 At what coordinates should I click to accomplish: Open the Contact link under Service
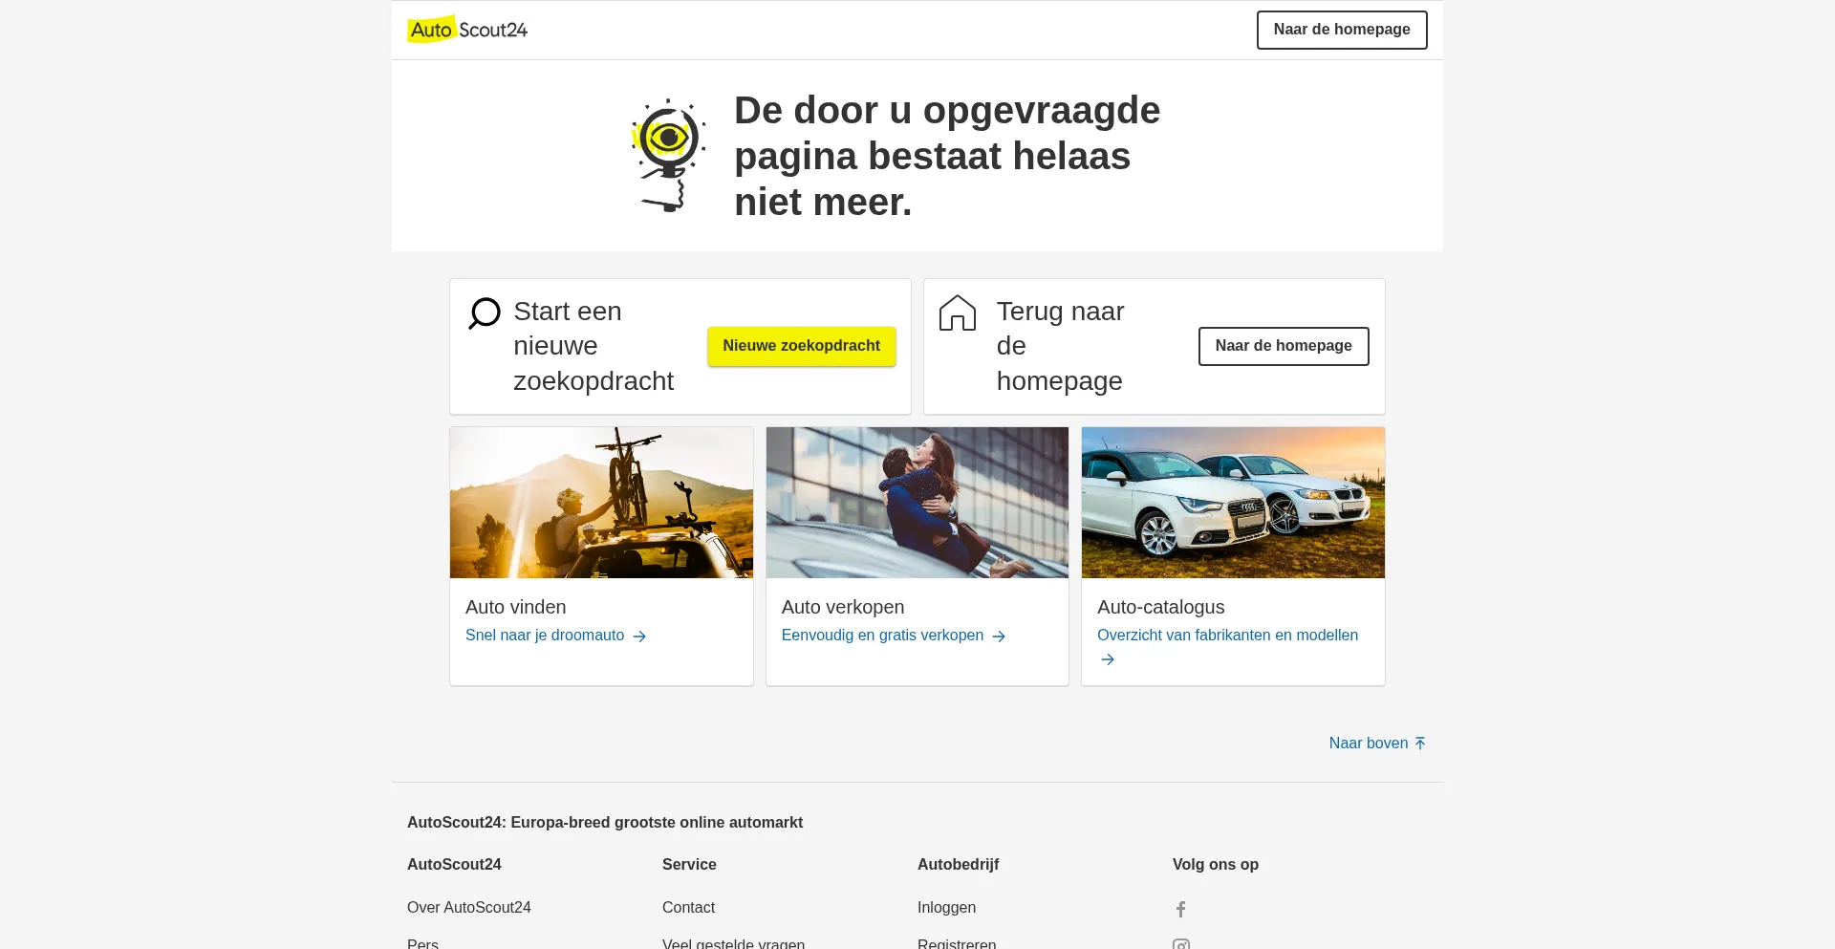click(688, 908)
